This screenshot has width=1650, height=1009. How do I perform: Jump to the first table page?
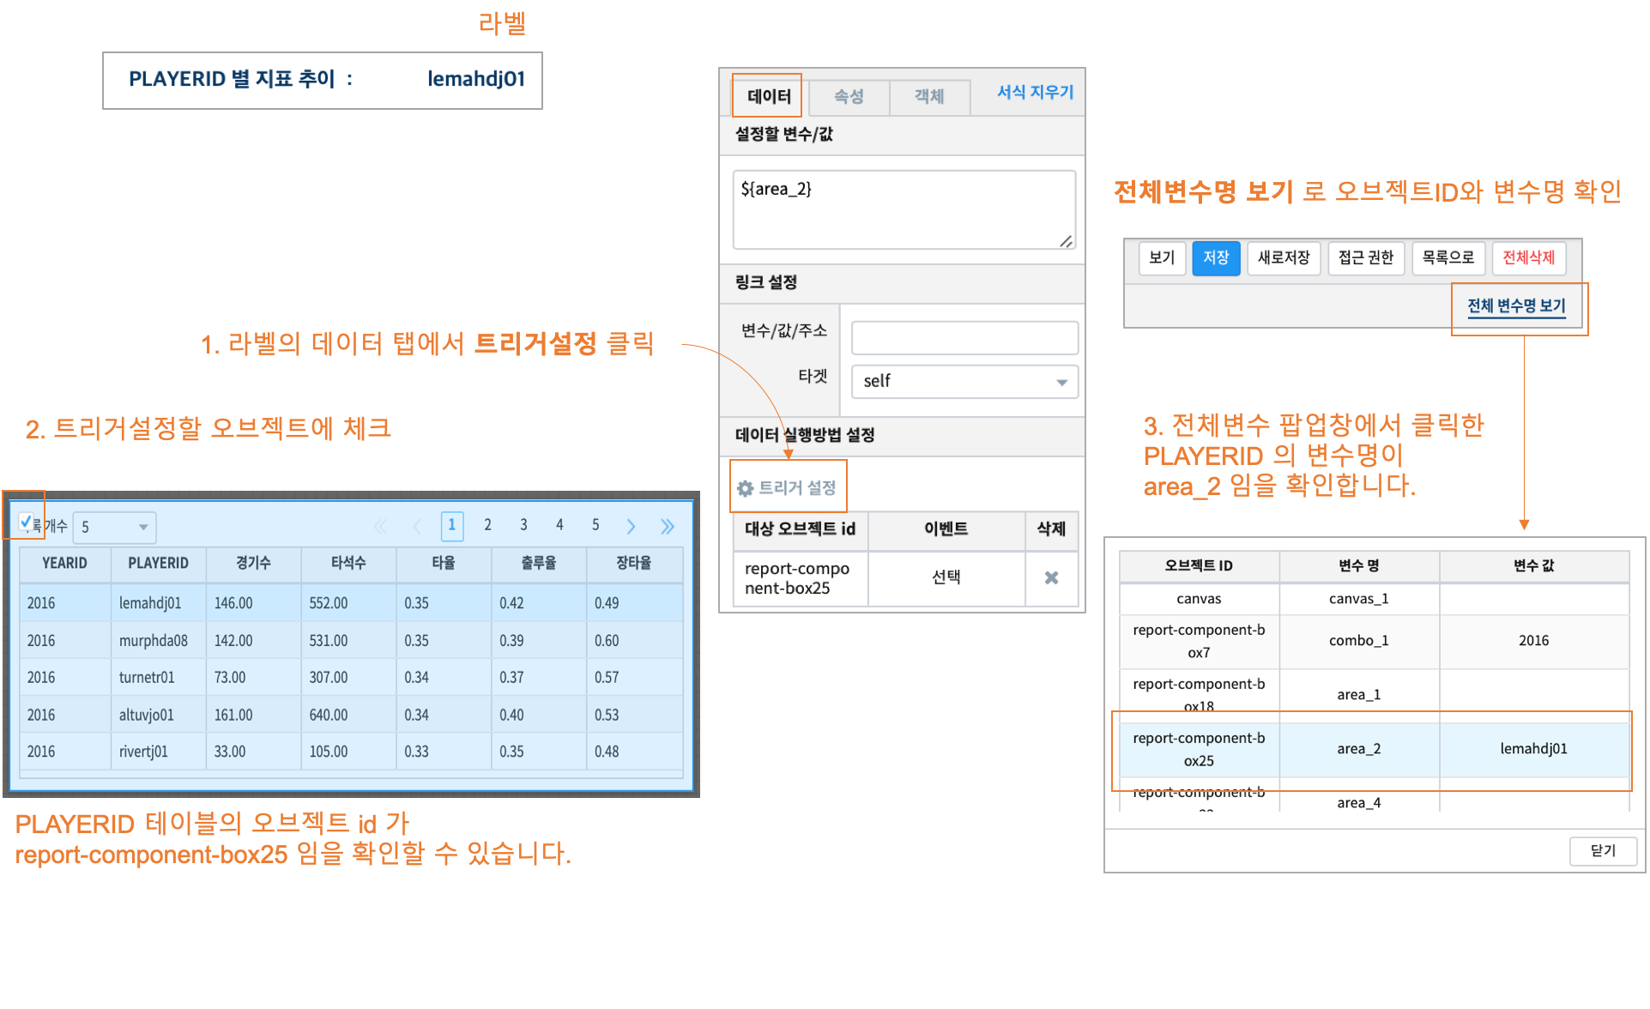tap(380, 526)
